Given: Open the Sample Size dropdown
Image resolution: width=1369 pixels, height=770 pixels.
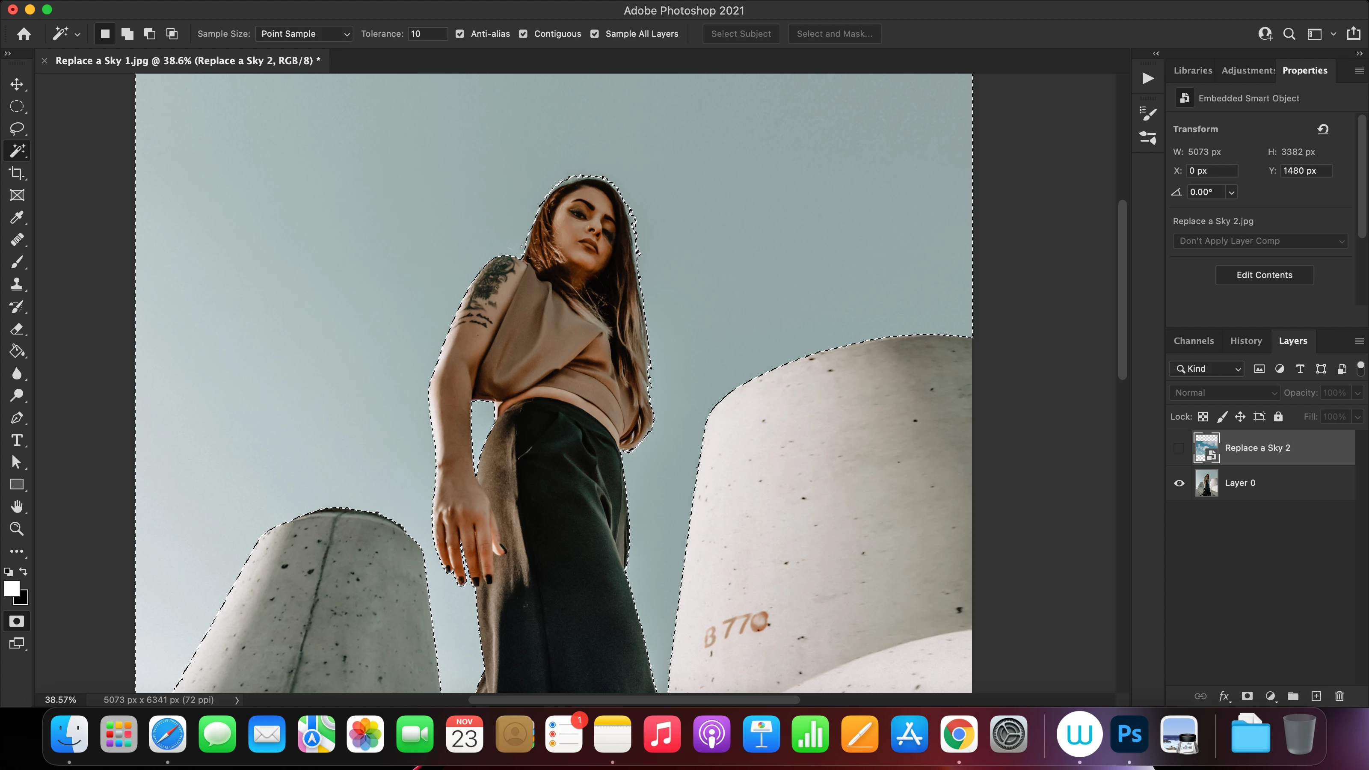Looking at the screenshot, I should [303, 34].
